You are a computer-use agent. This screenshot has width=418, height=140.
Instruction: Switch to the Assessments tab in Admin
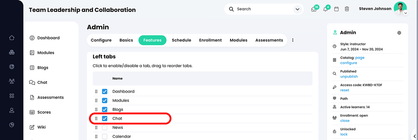(x=269, y=40)
